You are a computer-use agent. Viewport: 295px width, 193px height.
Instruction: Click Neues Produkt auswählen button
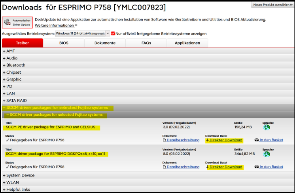272,5
